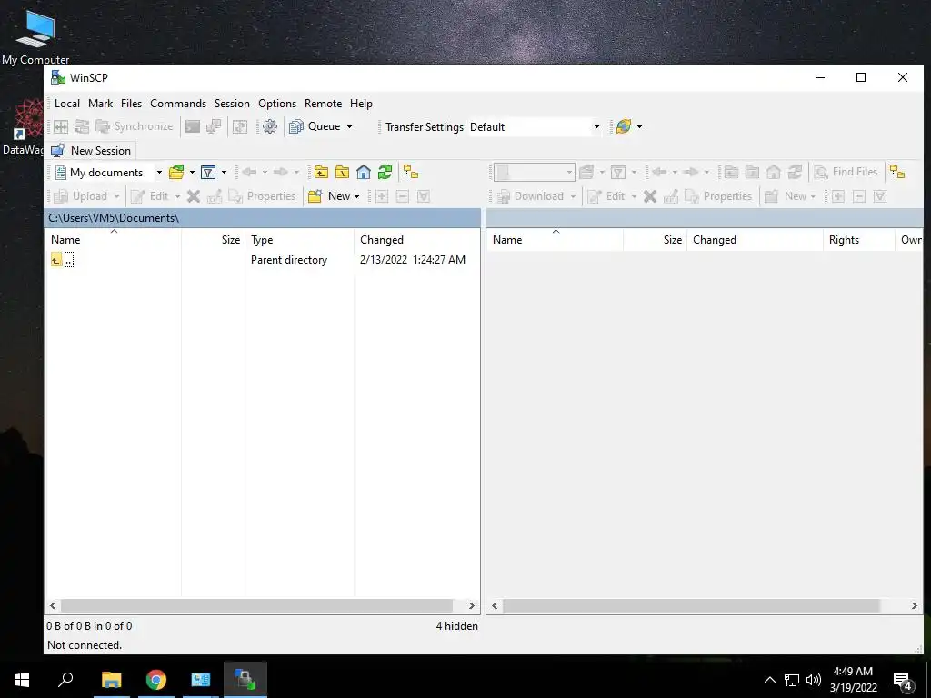
Task: Open Chrome from the taskbar
Action: [155, 680]
